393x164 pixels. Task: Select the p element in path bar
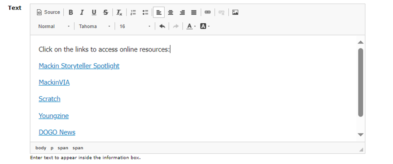[52, 148]
